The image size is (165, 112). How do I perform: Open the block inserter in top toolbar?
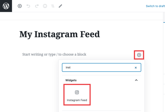(x=20, y=6)
